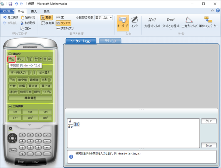This screenshot has width=221, height=168.
Task: Switch to the 表示 view ribbon tab
Action: tap(46, 11)
